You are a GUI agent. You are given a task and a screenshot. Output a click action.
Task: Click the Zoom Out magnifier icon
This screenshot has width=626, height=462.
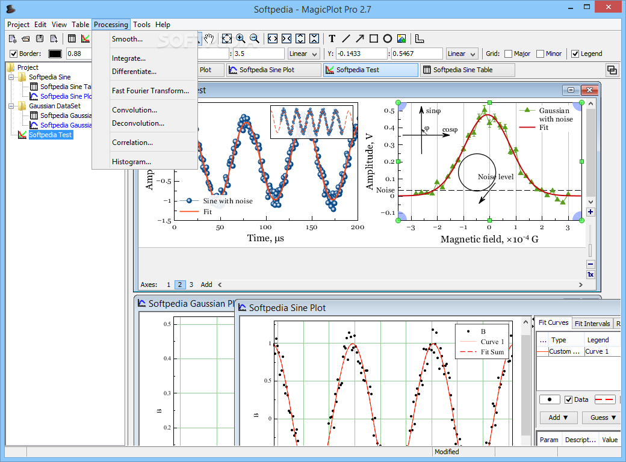(x=254, y=38)
